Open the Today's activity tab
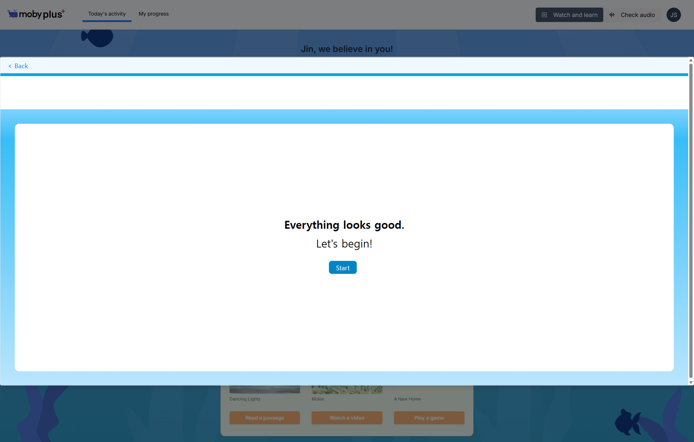 (107, 14)
